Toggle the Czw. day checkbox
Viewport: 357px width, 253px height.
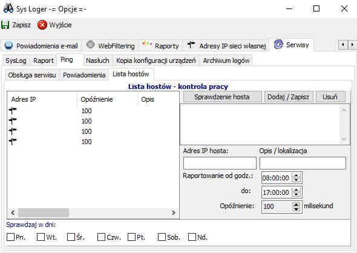click(101, 237)
